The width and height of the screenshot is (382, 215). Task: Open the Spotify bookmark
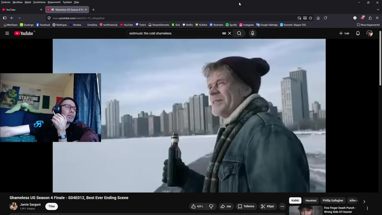click(x=231, y=25)
